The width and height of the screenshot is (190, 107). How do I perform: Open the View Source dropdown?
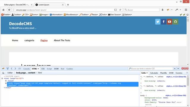click(x=115, y=15)
